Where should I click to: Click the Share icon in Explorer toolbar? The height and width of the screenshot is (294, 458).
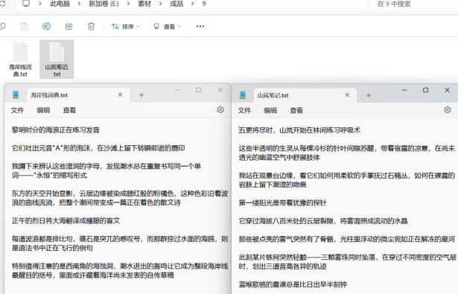pos(69,26)
